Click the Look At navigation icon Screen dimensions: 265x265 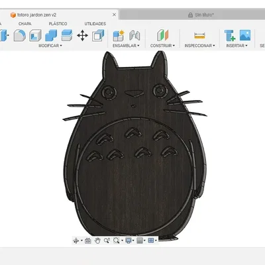coord(88,240)
